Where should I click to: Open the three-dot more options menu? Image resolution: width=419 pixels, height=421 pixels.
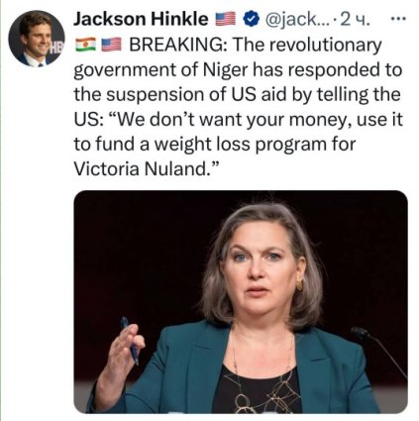(397, 20)
